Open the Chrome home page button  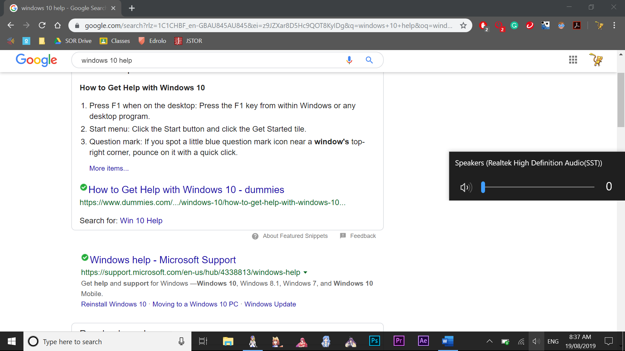click(58, 25)
